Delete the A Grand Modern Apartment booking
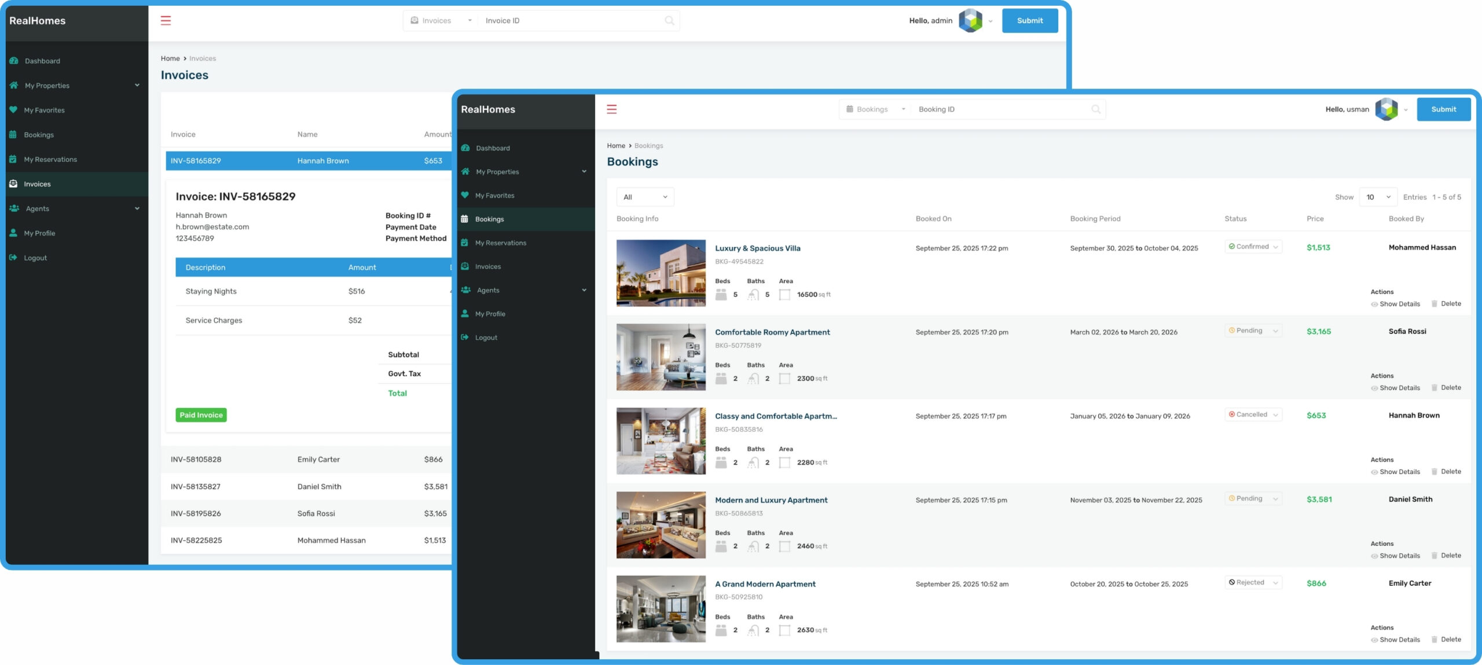1482x665 pixels. pyautogui.click(x=1446, y=640)
